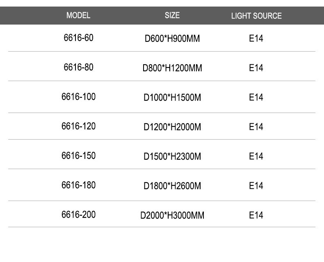Select model 6616-60 cell
The height and width of the screenshot is (262, 324).
(78, 38)
